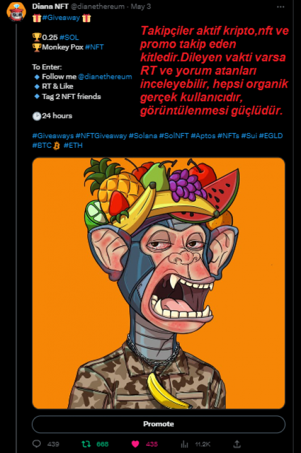Screen dimensions: 301x453
Task: Click Diana NFT profile avatar
Action: click(16, 11)
